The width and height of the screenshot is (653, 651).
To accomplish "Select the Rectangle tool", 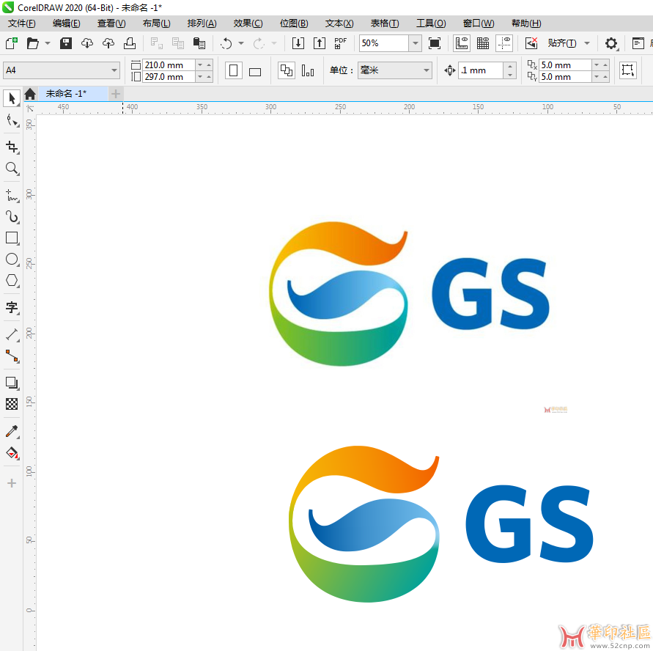I will pos(12,238).
